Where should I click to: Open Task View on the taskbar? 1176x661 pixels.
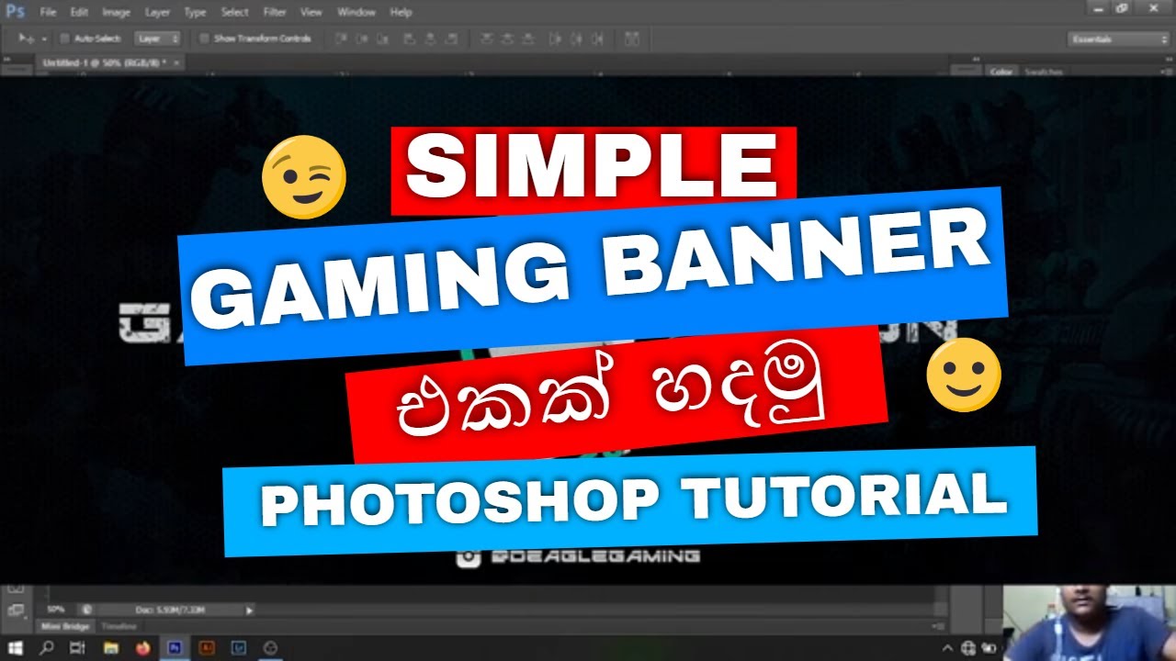pyautogui.click(x=77, y=648)
